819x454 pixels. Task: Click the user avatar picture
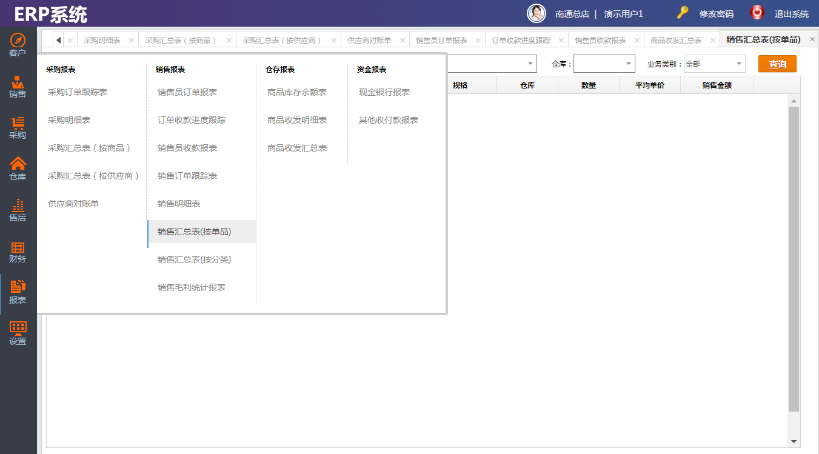pyautogui.click(x=537, y=13)
